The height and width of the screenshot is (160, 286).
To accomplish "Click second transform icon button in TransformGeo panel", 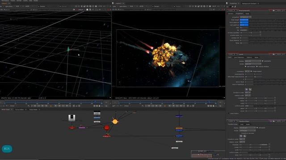I will click(245, 136).
